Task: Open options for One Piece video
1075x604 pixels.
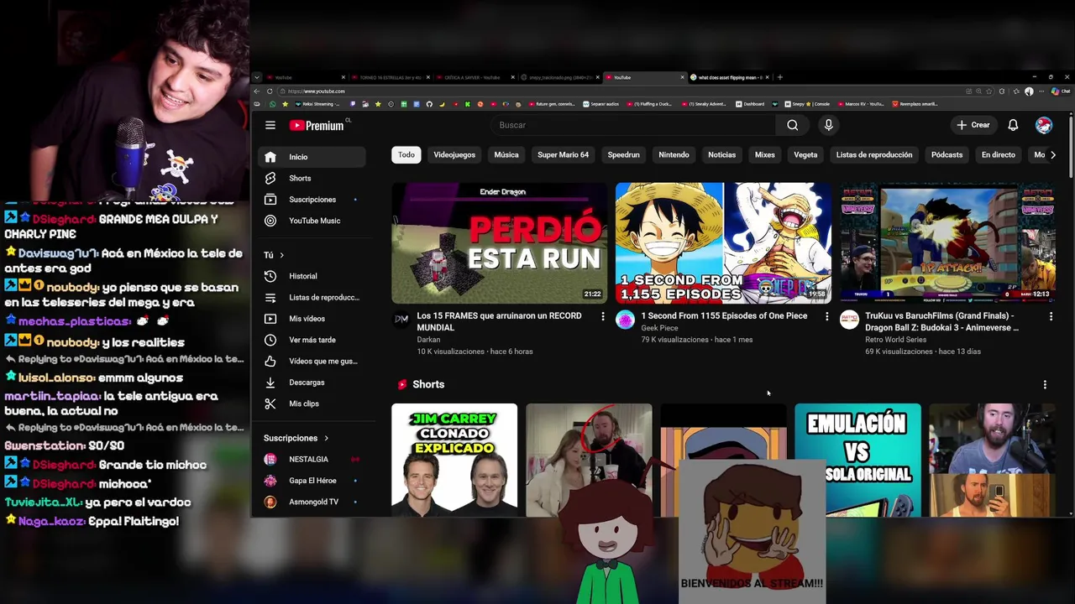Action: (826, 316)
